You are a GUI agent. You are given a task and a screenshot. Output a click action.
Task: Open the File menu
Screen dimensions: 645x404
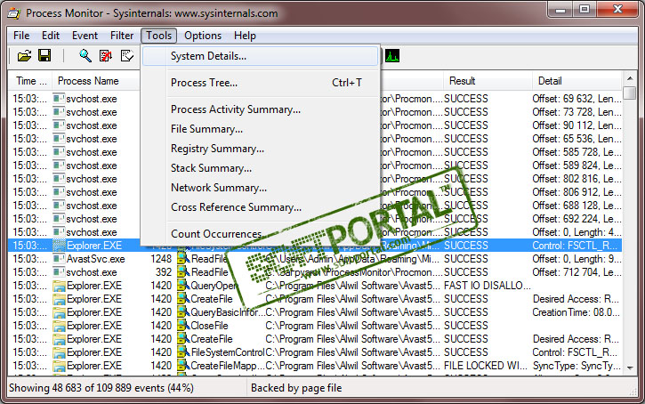pos(21,36)
